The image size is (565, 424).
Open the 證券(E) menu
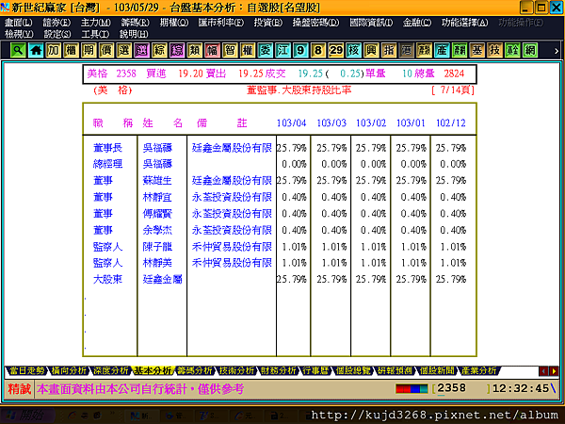[56, 23]
